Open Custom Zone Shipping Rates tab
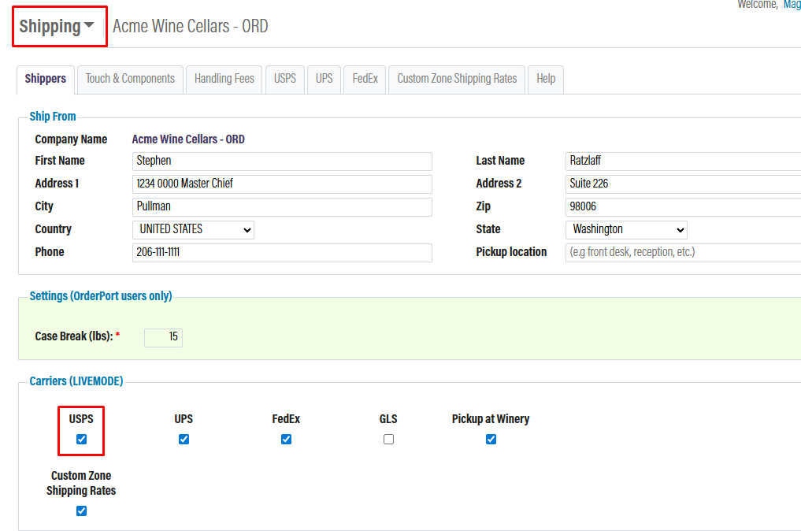Screen dimensions: 801x531 tap(457, 79)
